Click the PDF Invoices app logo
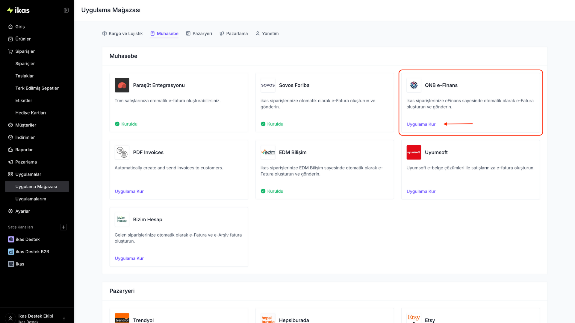This screenshot has width=575, height=323. pyautogui.click(x=122, y=152)
